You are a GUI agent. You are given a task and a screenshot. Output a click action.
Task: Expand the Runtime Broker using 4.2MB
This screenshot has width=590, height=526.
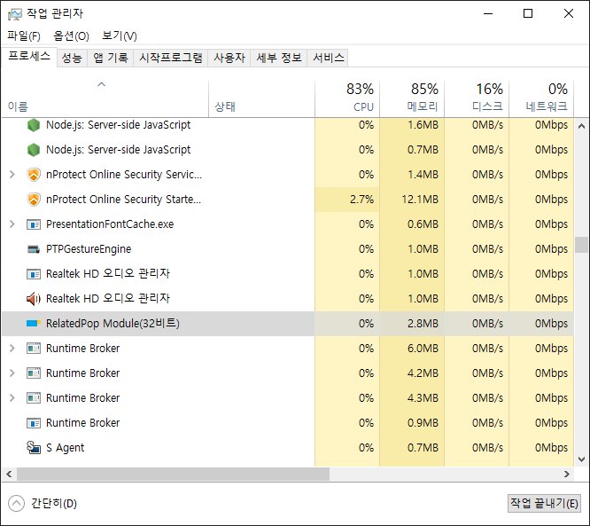(12, 373)
